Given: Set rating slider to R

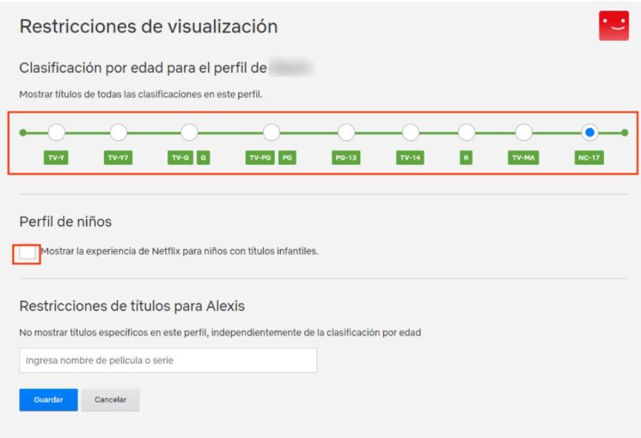Looking at the screenshot, I should coord(467,133).
